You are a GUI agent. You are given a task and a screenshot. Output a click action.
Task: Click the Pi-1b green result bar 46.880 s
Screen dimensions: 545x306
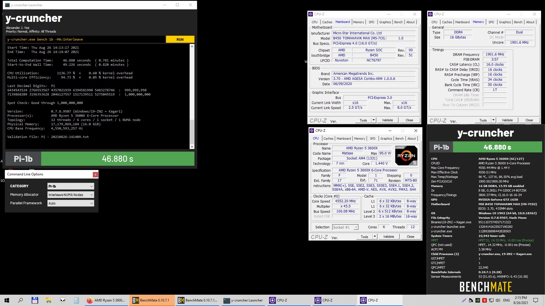(118, 159)
